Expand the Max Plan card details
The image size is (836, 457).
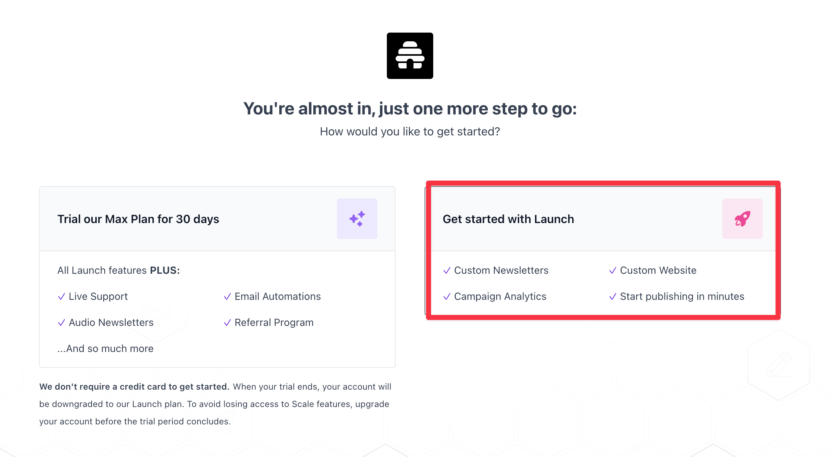click(217, 218)
